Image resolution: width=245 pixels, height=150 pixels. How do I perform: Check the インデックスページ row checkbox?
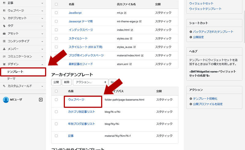(56, 30)
